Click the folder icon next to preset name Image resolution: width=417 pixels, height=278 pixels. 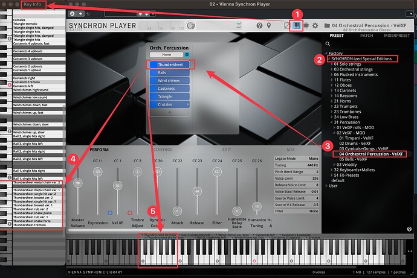click(x=327, y=25)
